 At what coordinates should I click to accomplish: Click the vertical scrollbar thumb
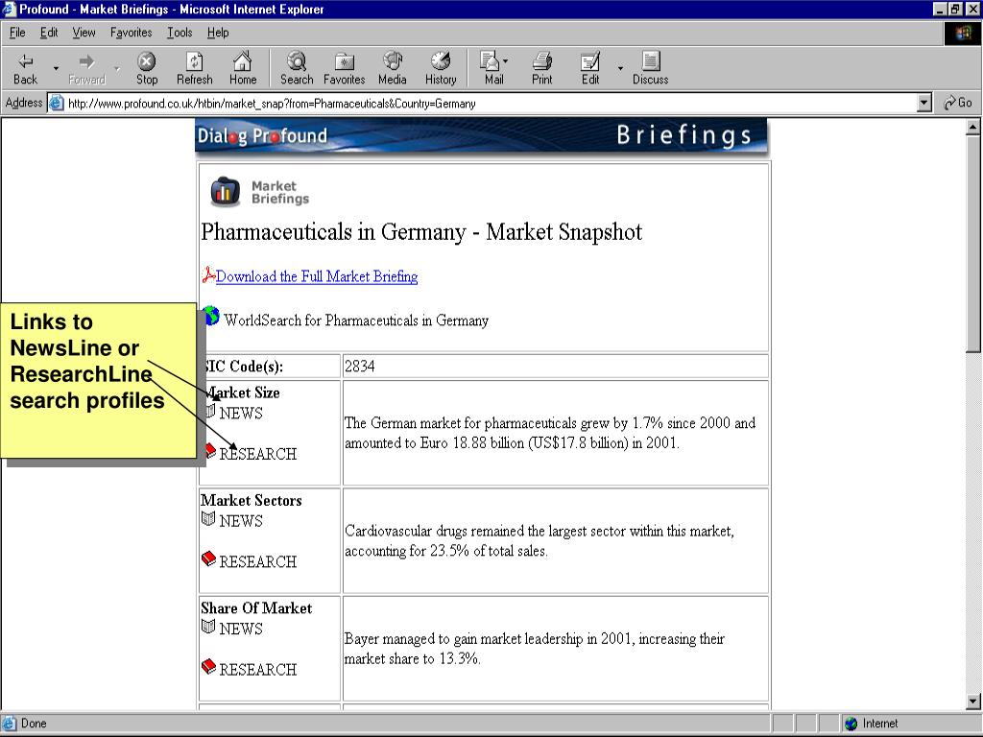pos(973,244)
